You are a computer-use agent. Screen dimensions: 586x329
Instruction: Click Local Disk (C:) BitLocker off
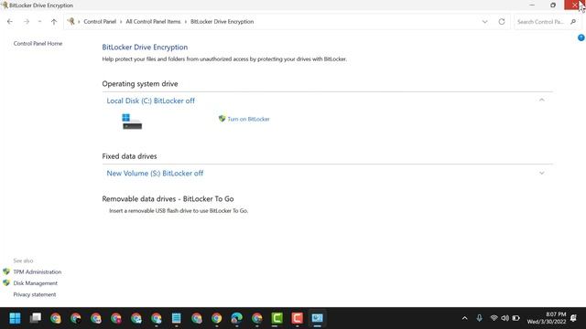pos(150,101)
